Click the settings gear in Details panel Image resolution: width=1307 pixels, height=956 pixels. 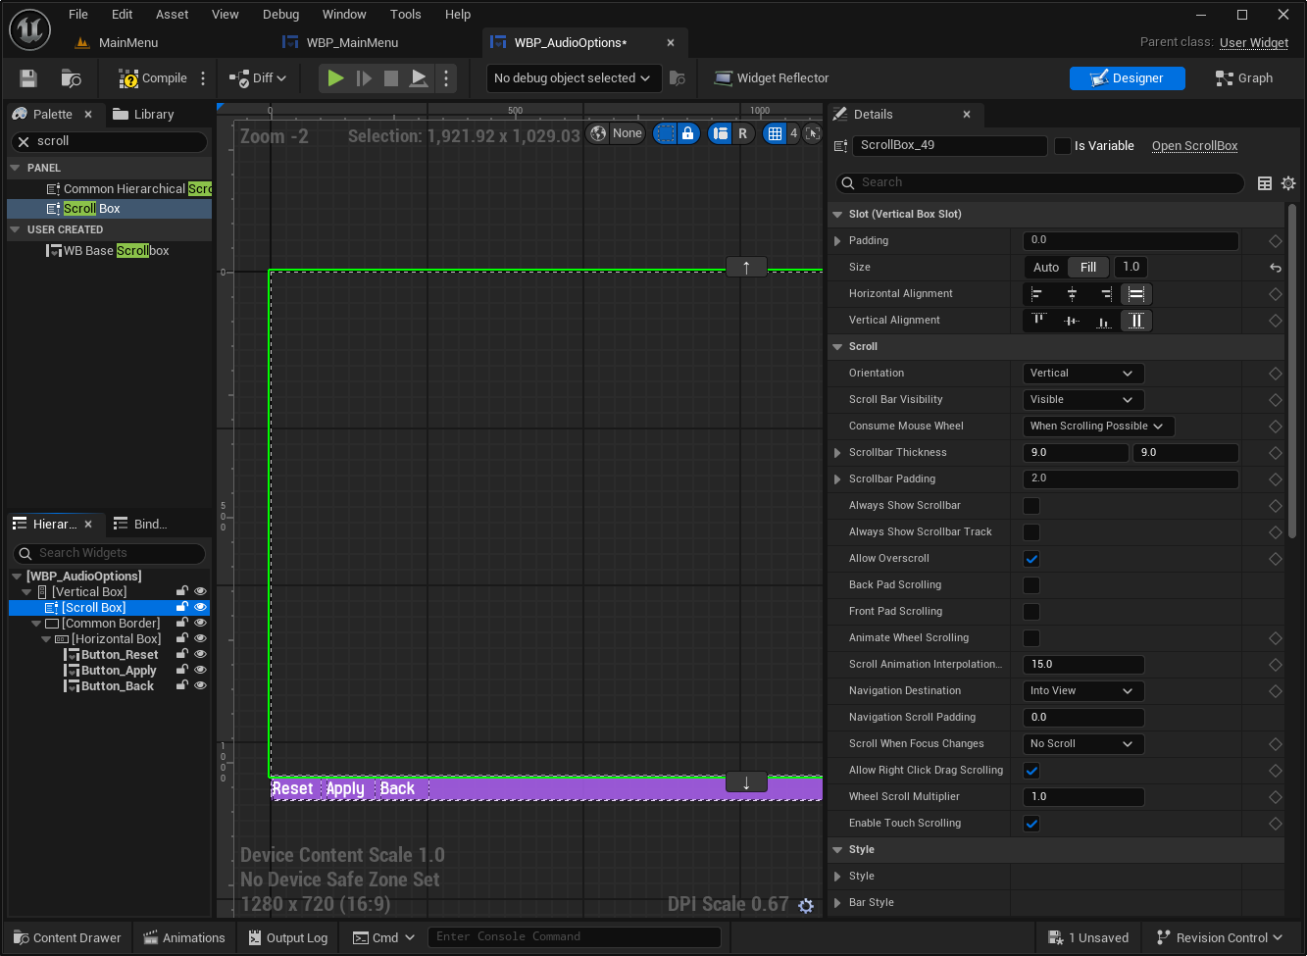coord(1288,183)
